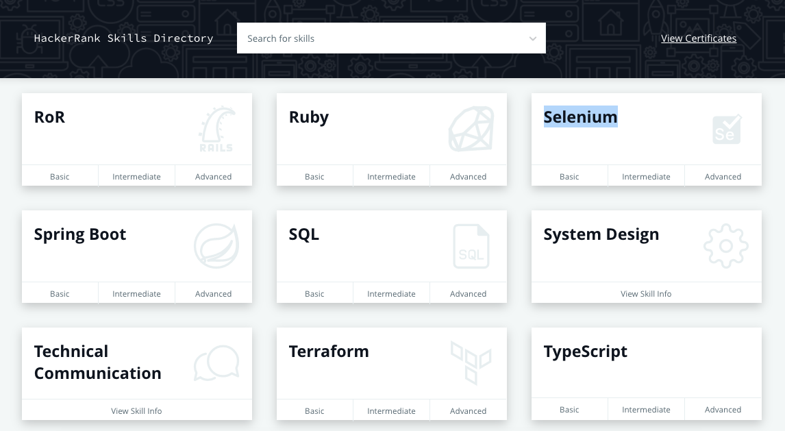Click the Ruby gem icon
Screen dimensions: 785x431
(x=471, y=129)
